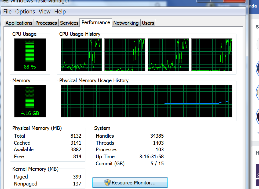Click the Threads count 1403
This screenshot has width=259, height=189.
pos(158,143)
